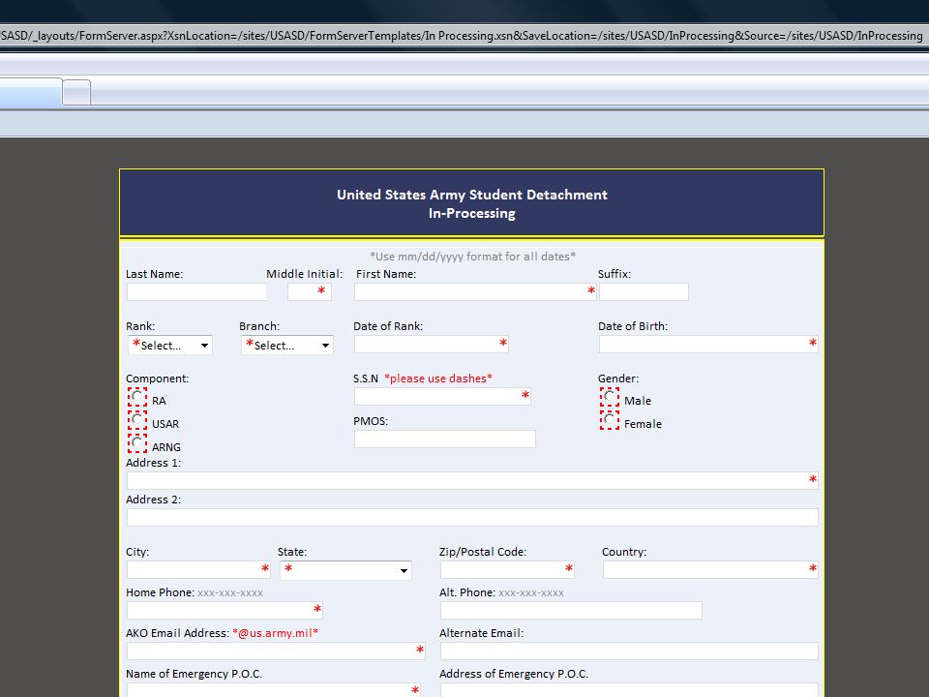Click the S.S.N input field
The image size is (929, 697).
pyautogui.click(x=442, y=397)
